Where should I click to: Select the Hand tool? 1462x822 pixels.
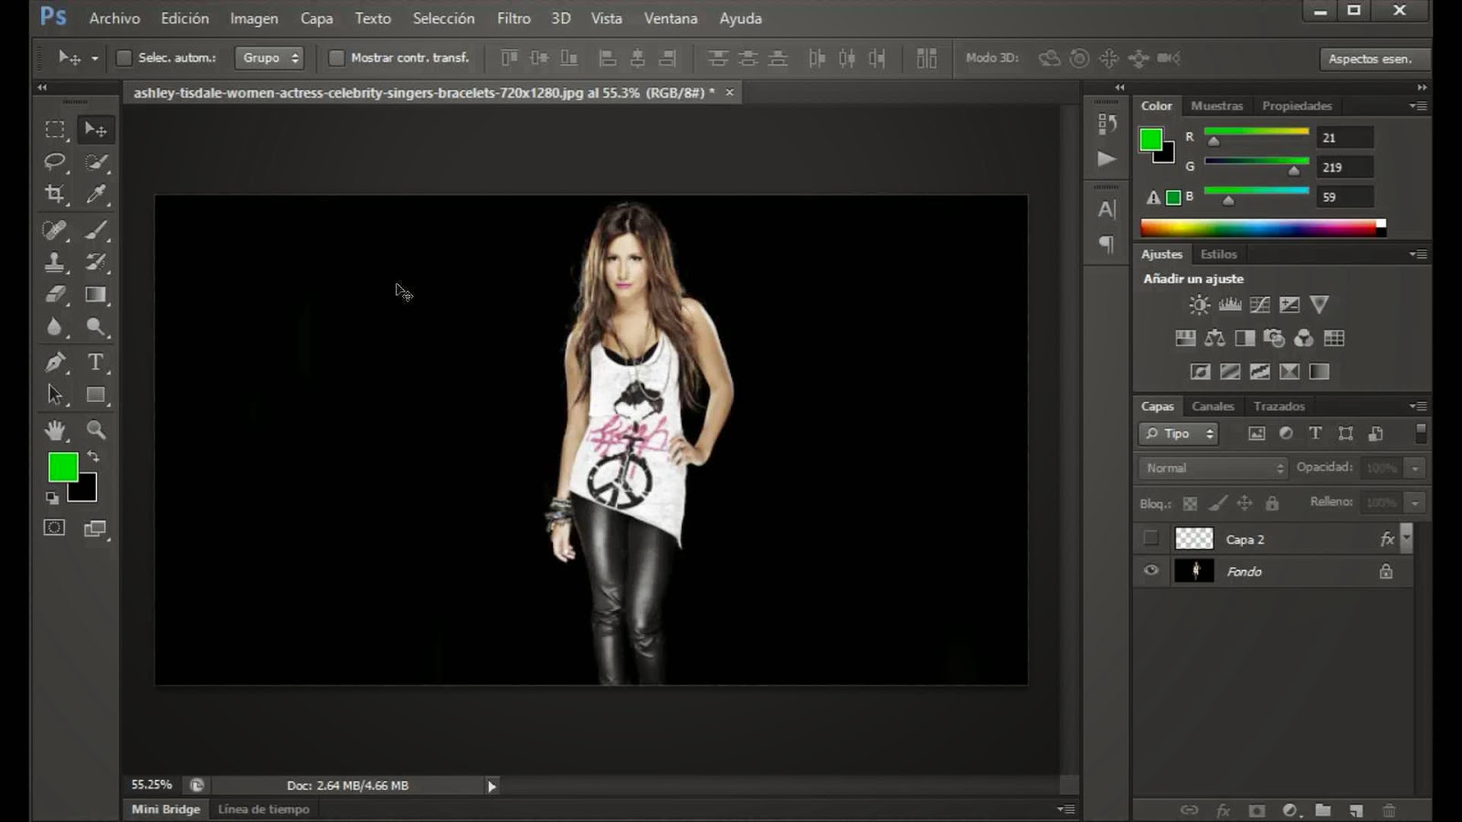pos(55,429)
